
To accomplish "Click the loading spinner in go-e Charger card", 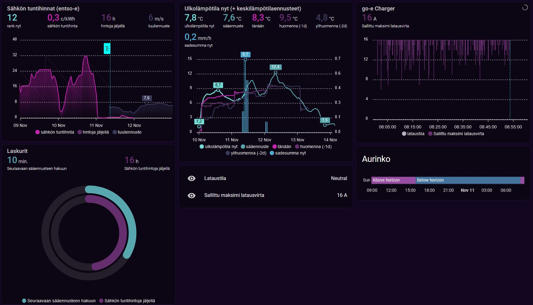I will 525,8.
